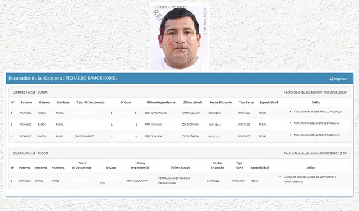This screenshot has width=359, height=211.
Task: Click 'LAVADO DE ACTIVOS' offense entry in FECOR
Action: 310,180
